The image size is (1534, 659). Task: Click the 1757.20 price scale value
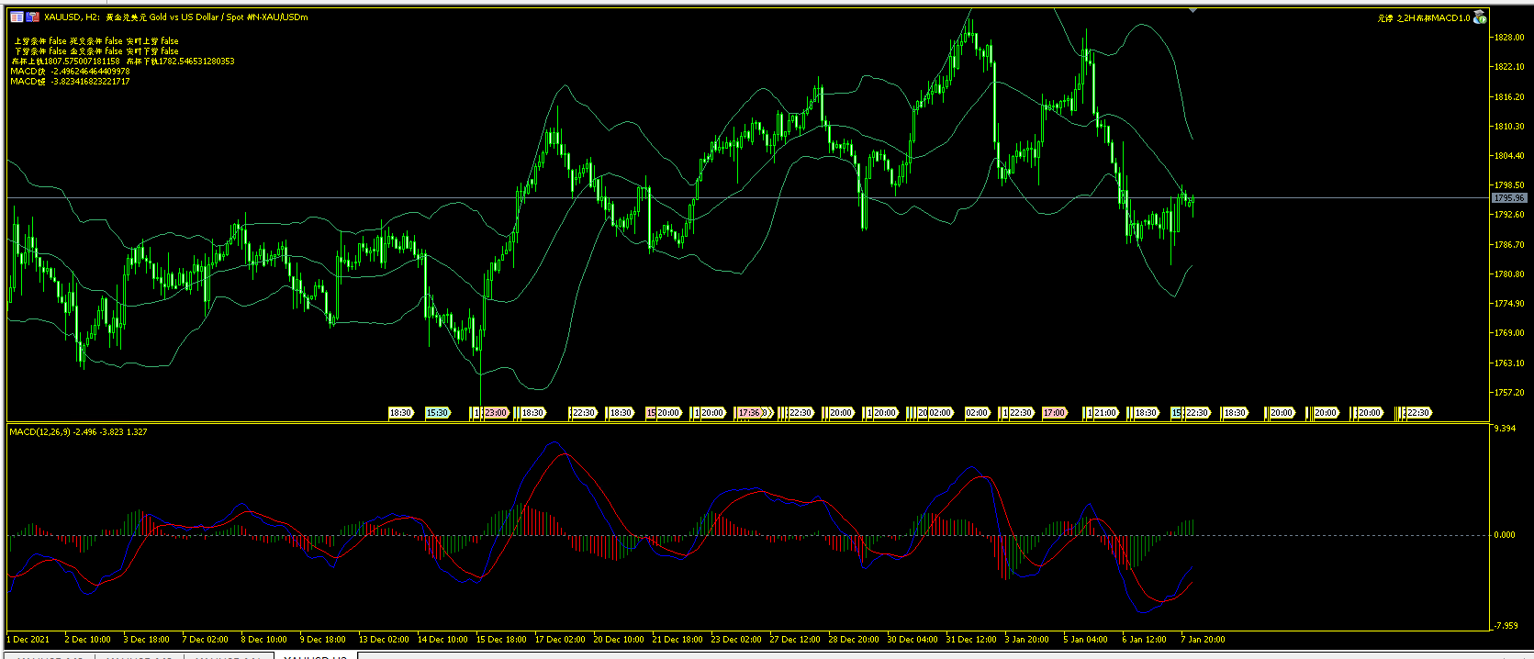coord(1509,393)
